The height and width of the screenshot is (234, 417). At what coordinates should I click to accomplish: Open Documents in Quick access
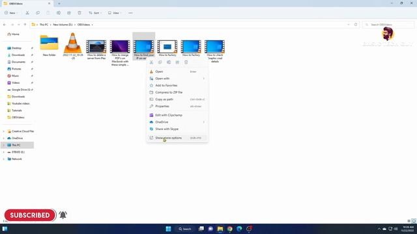point(18,62)
